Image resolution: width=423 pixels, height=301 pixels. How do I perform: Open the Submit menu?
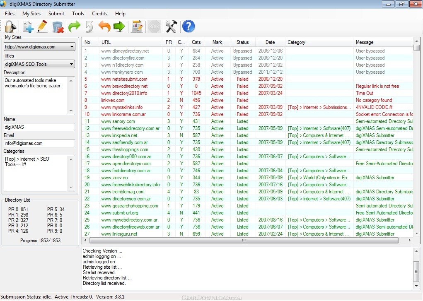[x=56, y=14]
